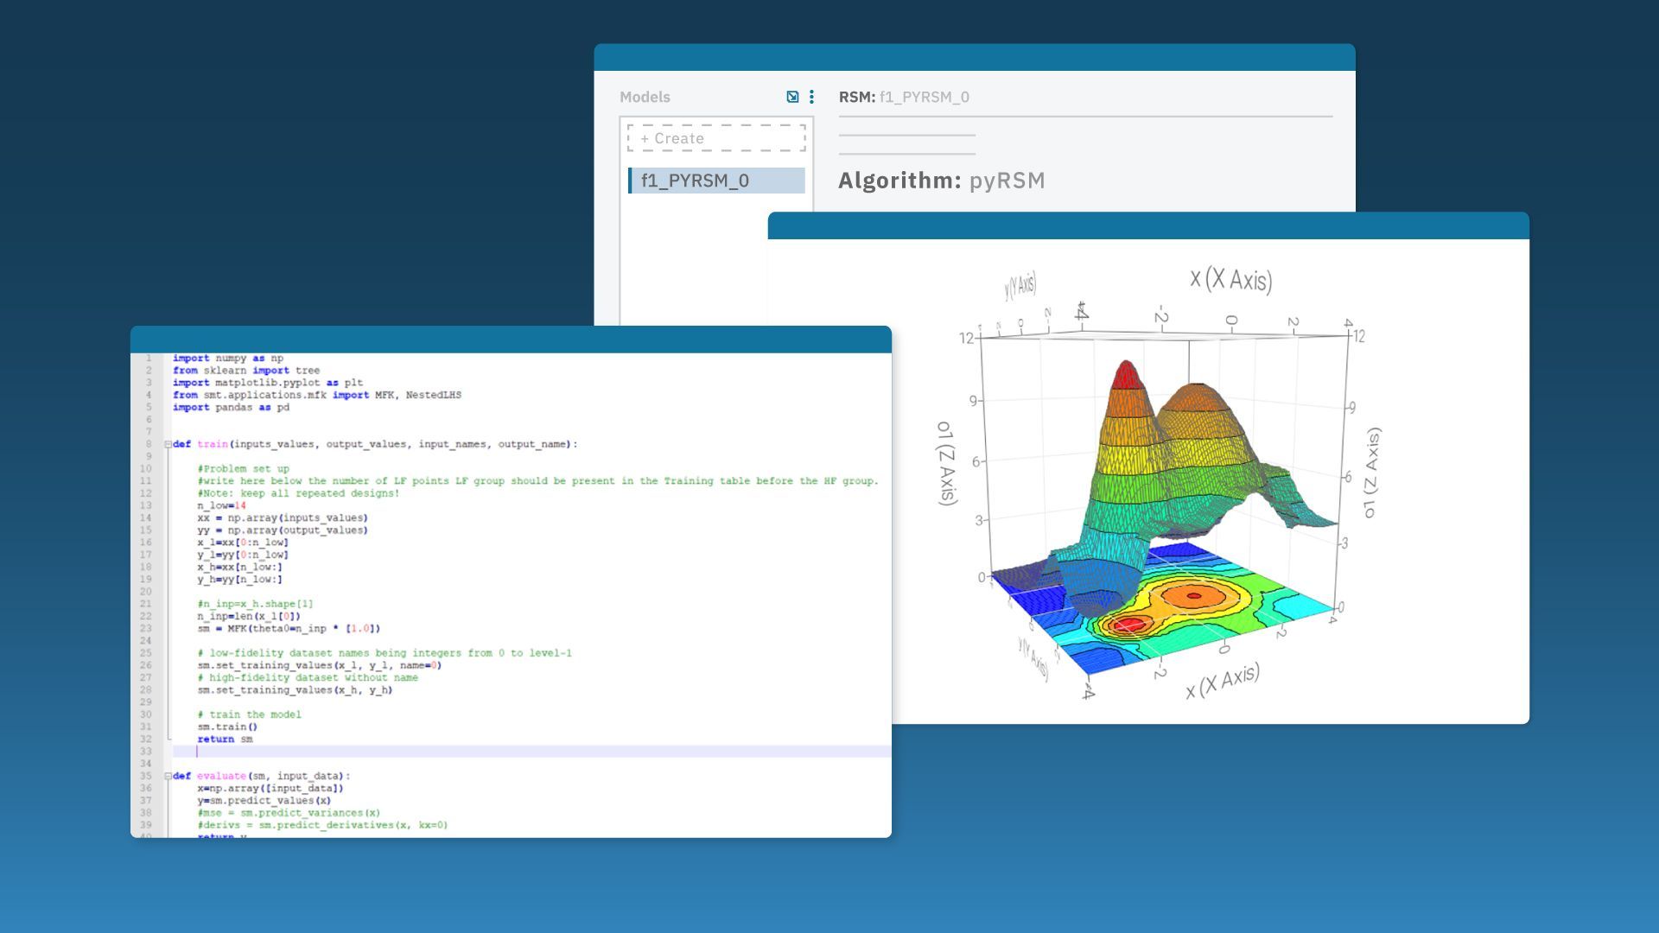Collapse the evaluate function fold marker

168,776
